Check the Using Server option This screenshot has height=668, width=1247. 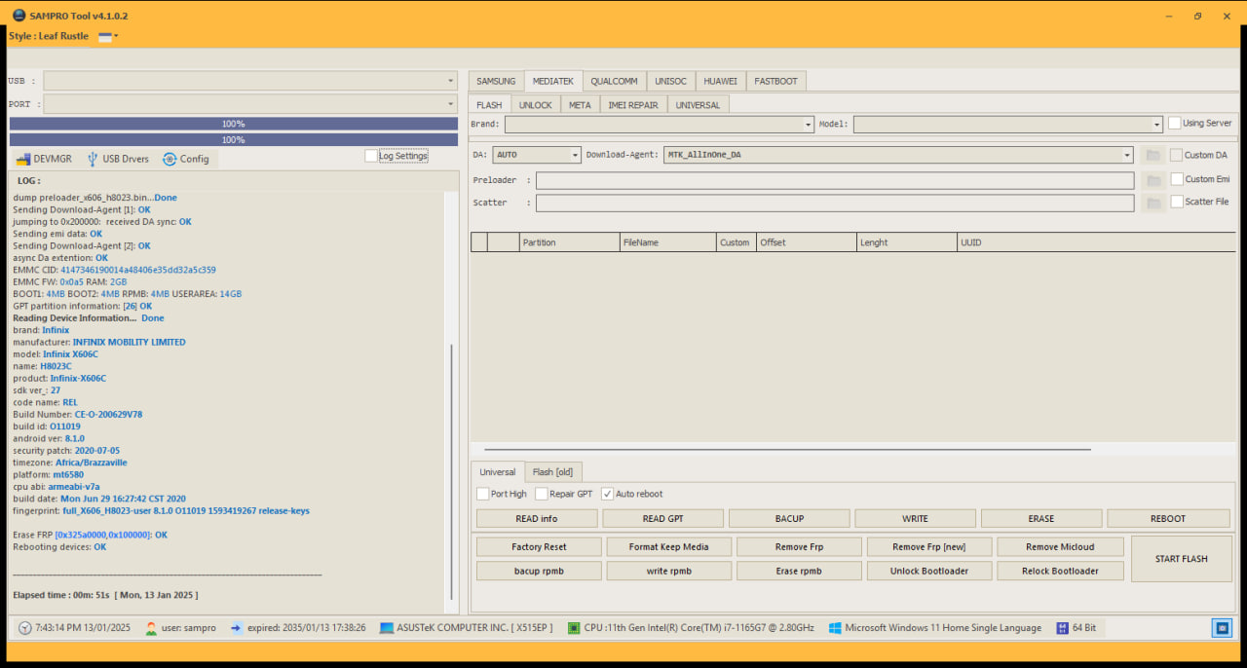click(x=1175, y=123)
